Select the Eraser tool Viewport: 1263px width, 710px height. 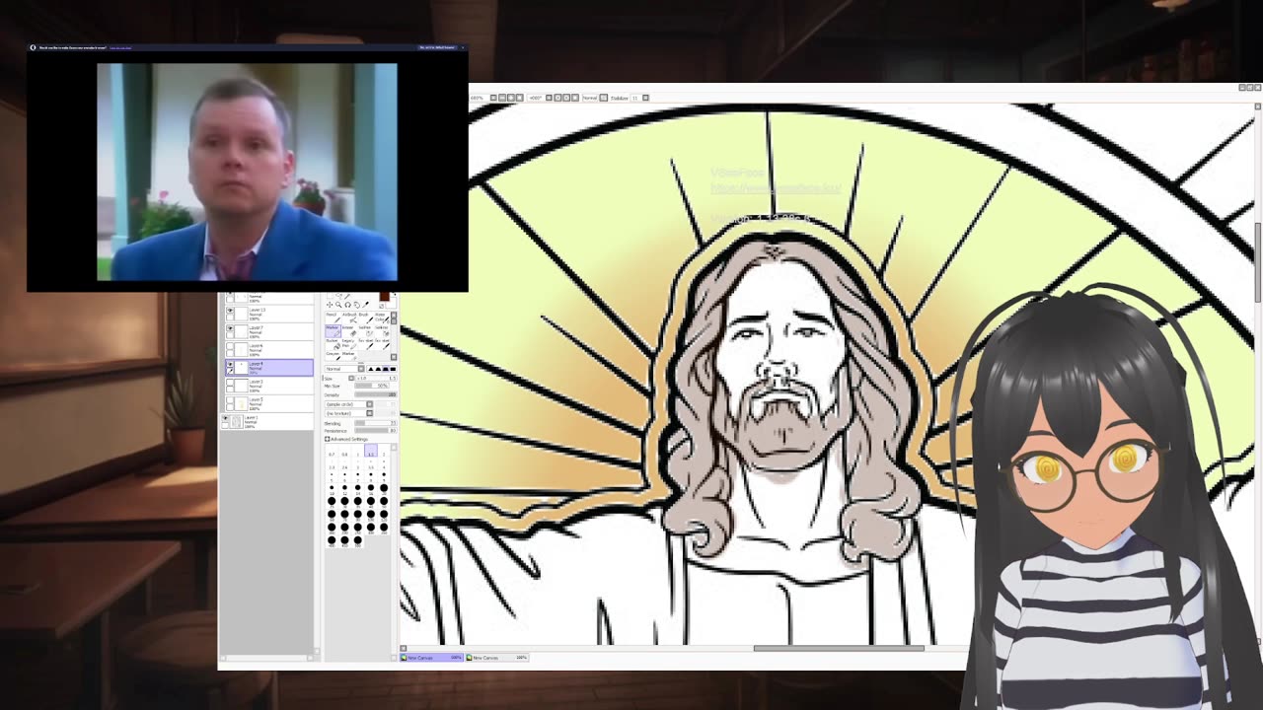point(349,331)
